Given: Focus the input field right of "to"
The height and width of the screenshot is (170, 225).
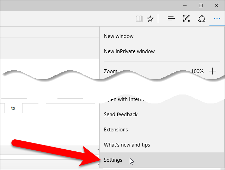Looking at the screenshot, I should pyautogui.click(x=61, y=108).
